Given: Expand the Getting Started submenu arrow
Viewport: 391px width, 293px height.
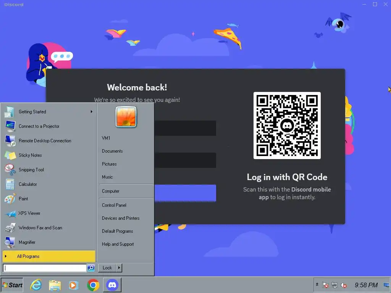Looking at the screenshot, I should tap(92, 112).
